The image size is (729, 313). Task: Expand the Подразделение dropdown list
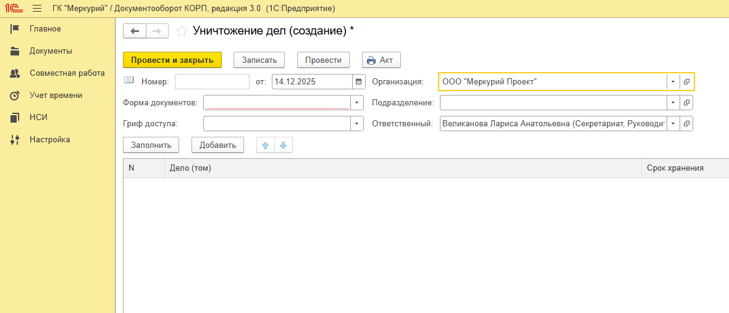coord(673,103)
